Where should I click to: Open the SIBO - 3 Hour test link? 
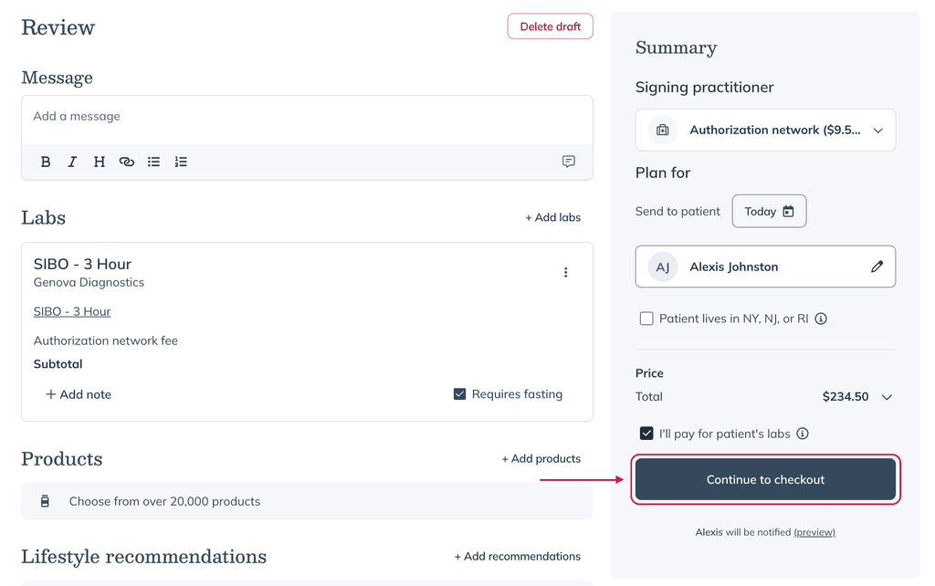point(72,311)
